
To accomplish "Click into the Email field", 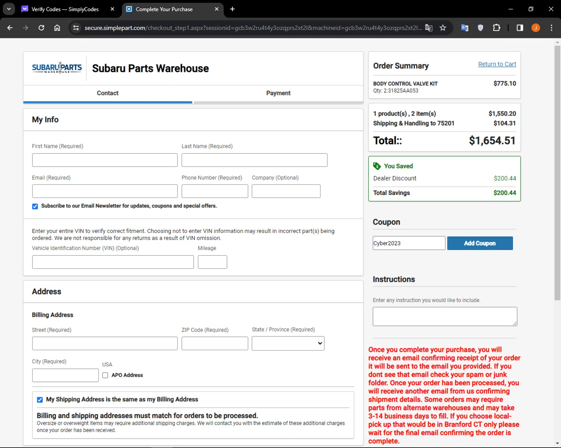I will pyautogui.click(x=105, y=191).
